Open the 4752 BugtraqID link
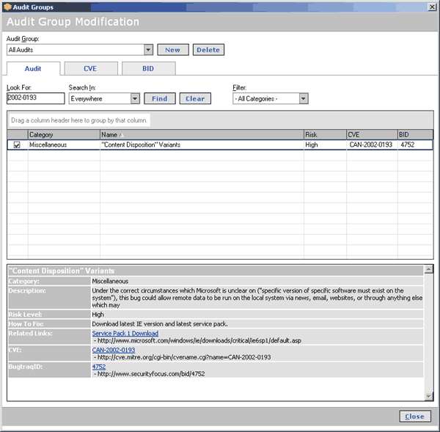 pyautogui.click(x=98, y=366)
